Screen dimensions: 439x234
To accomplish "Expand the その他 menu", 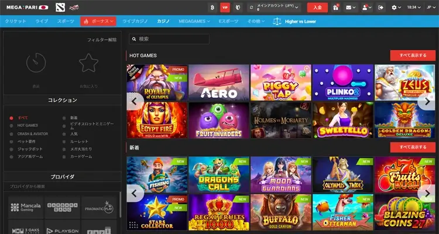I will (x=256, y=21).
